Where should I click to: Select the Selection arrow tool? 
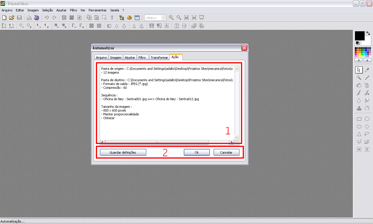[359, 70]
